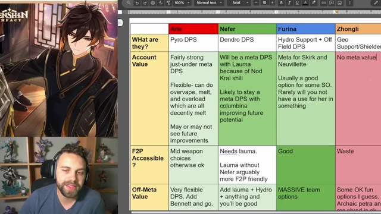Viewport: 381px width, 214px height.
Task: Open the editing mode pencil button
Action: 376,3
